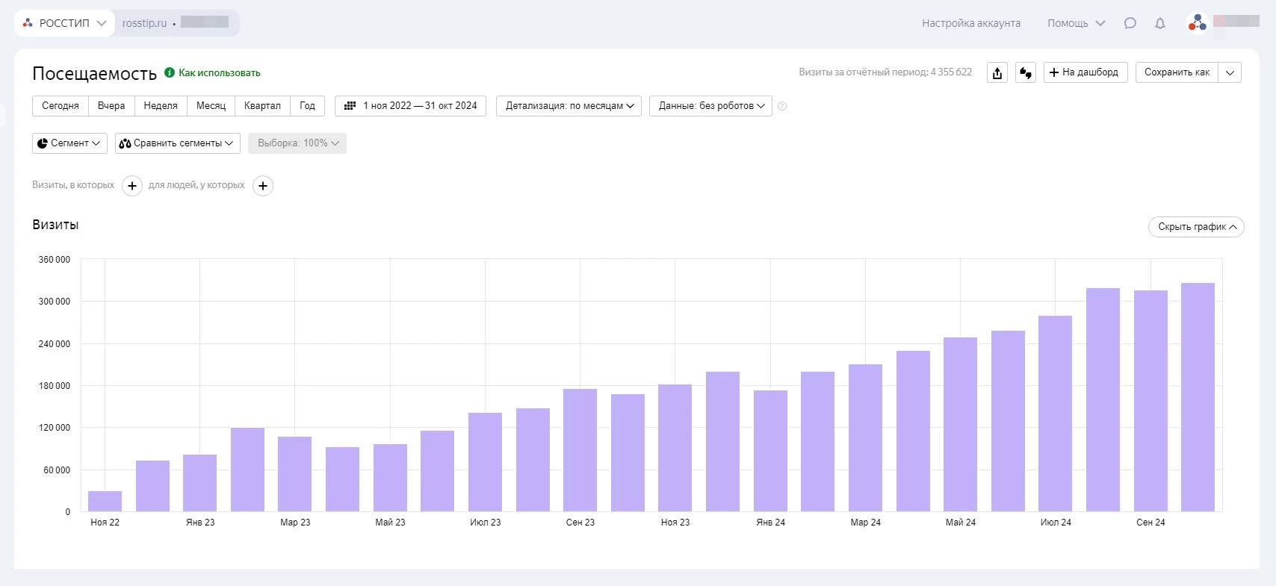
Task: Click the Май 23 axis label
Action: coord(390,523)
